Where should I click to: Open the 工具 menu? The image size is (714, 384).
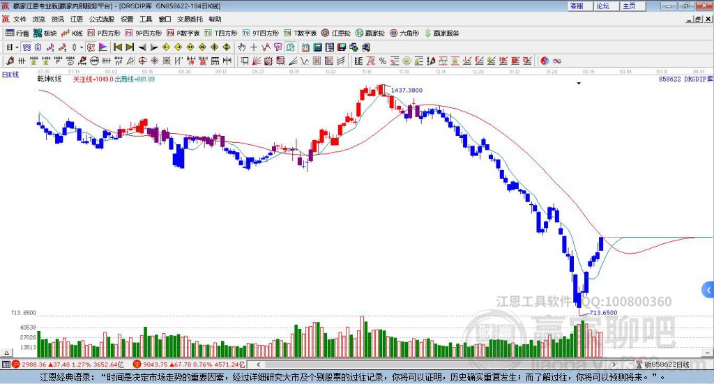click(146, 19)
